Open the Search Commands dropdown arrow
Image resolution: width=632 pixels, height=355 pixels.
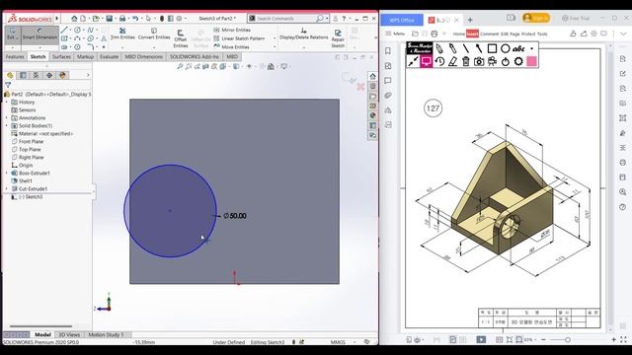327,19
